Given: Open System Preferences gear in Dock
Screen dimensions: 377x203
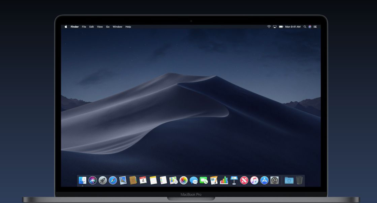Looking at the screenshot, I should point(275,180).
